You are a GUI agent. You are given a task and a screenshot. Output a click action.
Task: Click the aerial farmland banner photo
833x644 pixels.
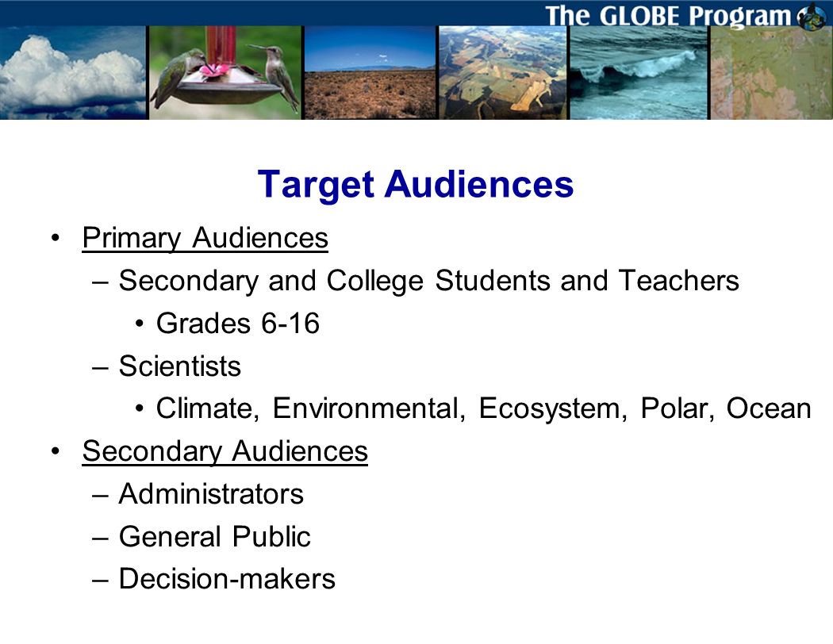click(x=503, y=73)
